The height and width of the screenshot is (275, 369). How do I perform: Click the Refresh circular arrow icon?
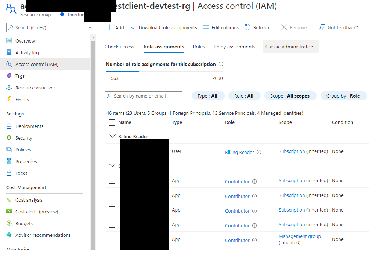[x=247, y=27]
